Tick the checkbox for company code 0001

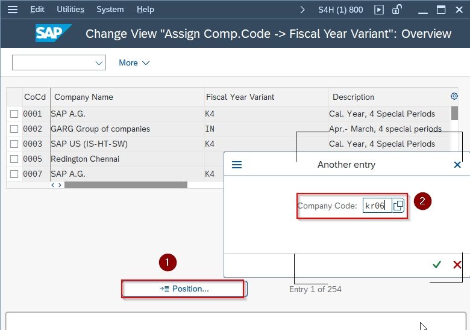(x=14, y=114)
